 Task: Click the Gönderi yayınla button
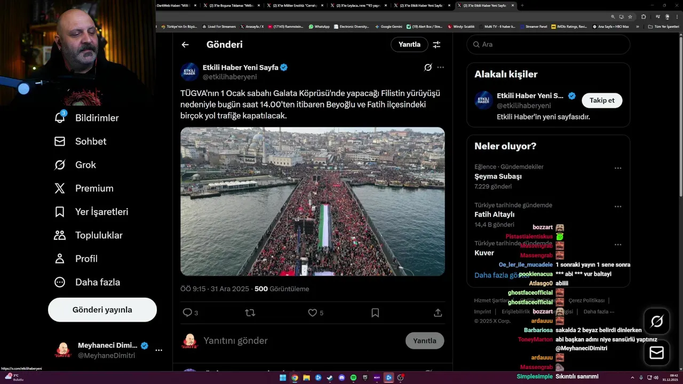[x=102, y=310]
